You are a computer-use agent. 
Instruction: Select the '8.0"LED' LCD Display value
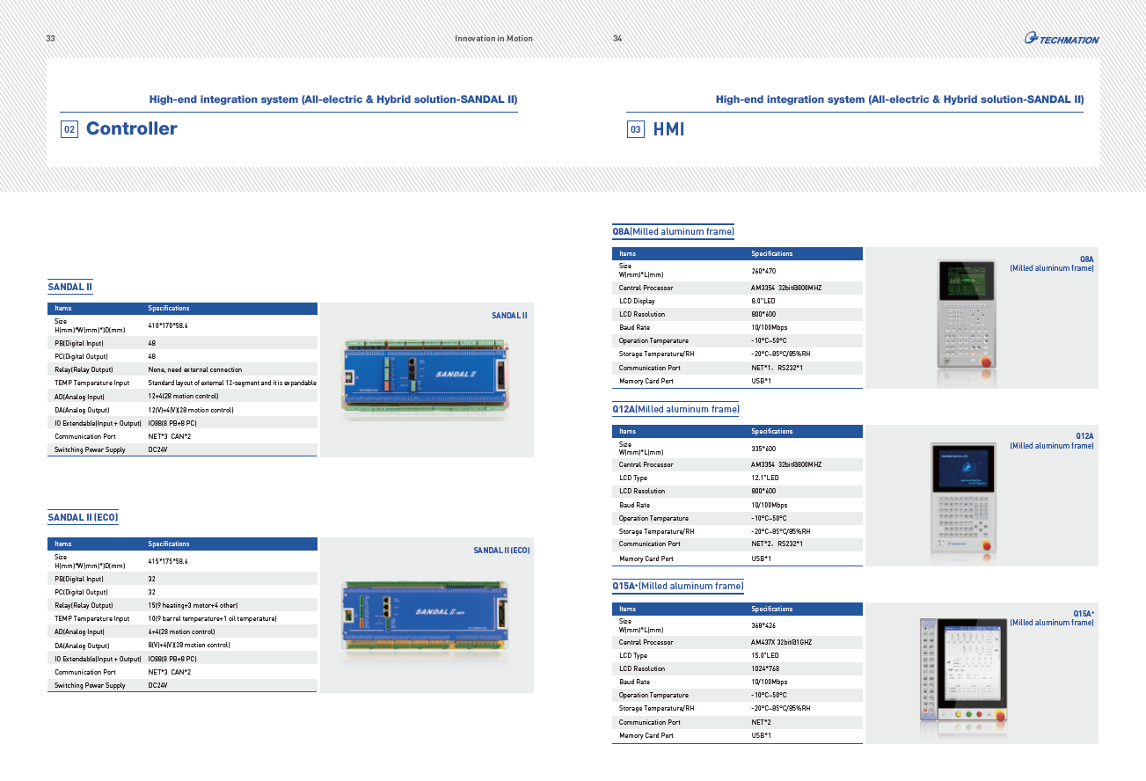763,301
